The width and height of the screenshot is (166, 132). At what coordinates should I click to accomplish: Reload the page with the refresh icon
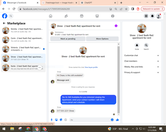(14, 9)
